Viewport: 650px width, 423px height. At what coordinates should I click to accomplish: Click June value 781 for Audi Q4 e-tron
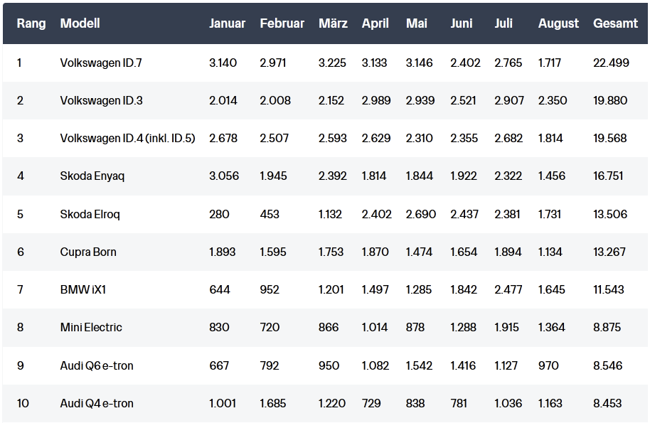pyautogui.click(x=459, y=404)
